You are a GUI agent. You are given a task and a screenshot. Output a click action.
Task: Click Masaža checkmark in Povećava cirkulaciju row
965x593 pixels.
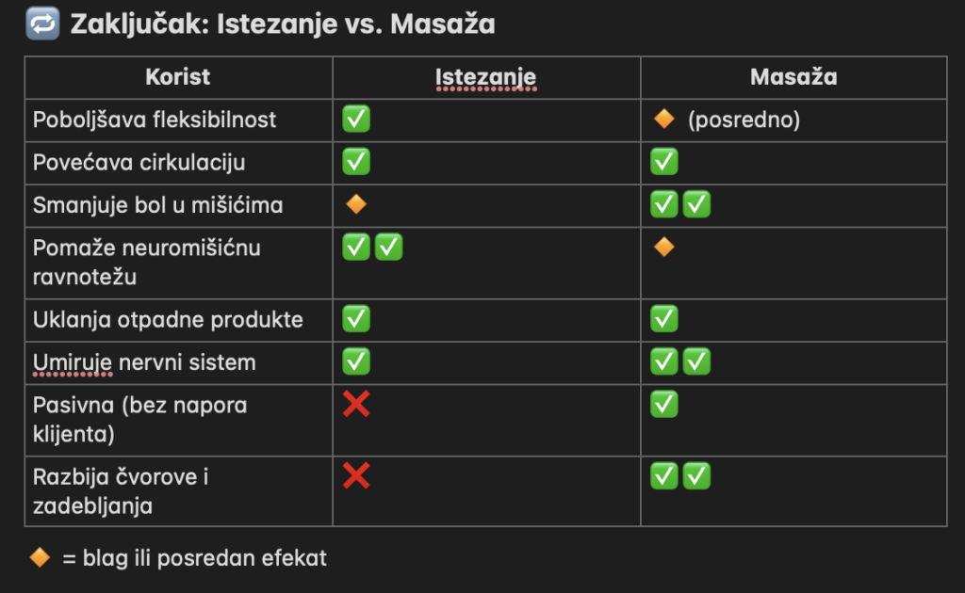664,162
